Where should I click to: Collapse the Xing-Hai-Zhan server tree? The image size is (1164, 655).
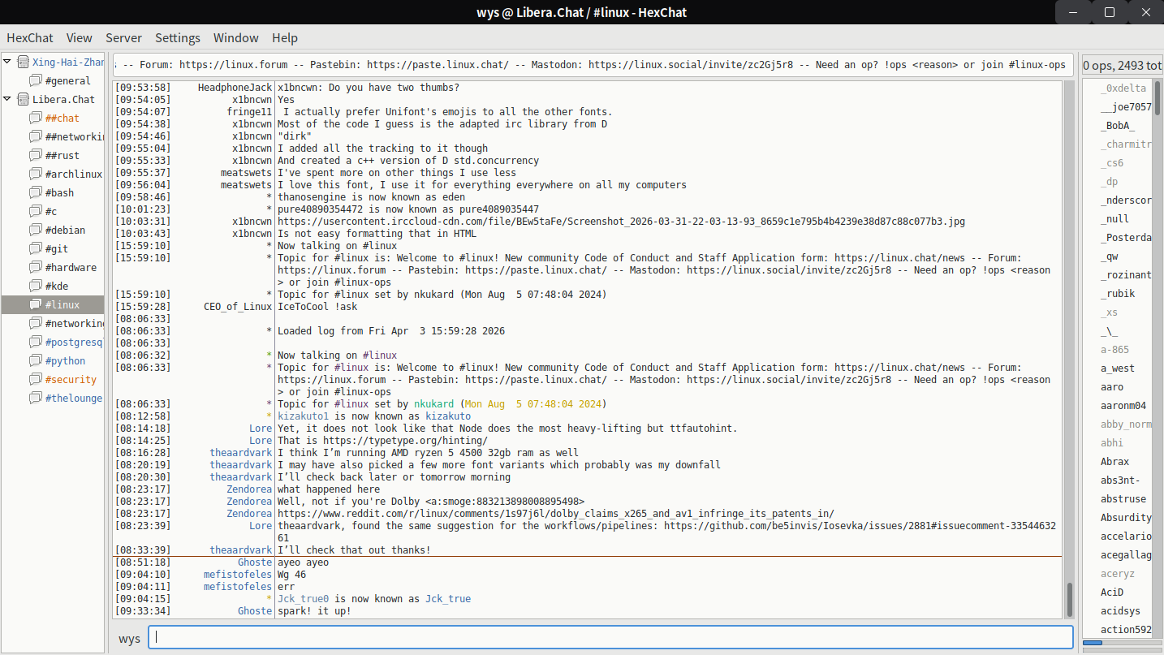click(8, 62)
